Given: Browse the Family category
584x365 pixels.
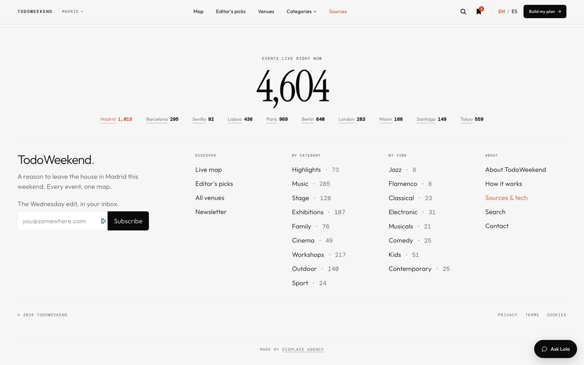Looking at the screenshot, I should (x=301, y=226).
